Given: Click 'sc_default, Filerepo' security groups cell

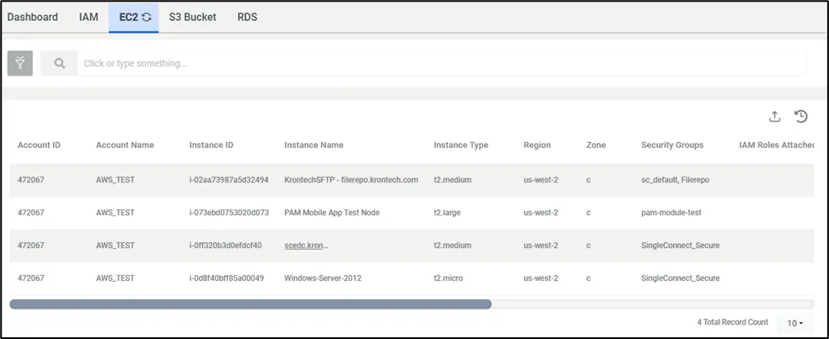Looking at the screenshot, I should 675,180.
